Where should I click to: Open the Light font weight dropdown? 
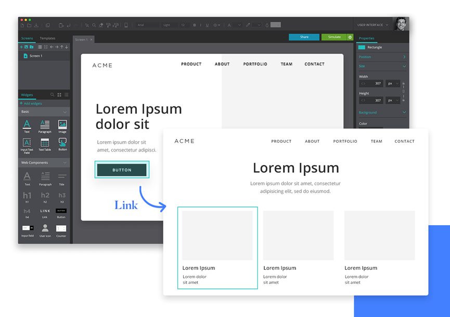tap(169, 25)
